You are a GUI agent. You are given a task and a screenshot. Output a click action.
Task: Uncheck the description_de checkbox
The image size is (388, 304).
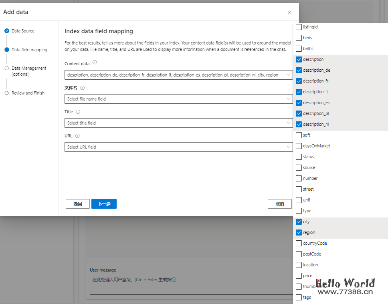click(x=299, y=70)
